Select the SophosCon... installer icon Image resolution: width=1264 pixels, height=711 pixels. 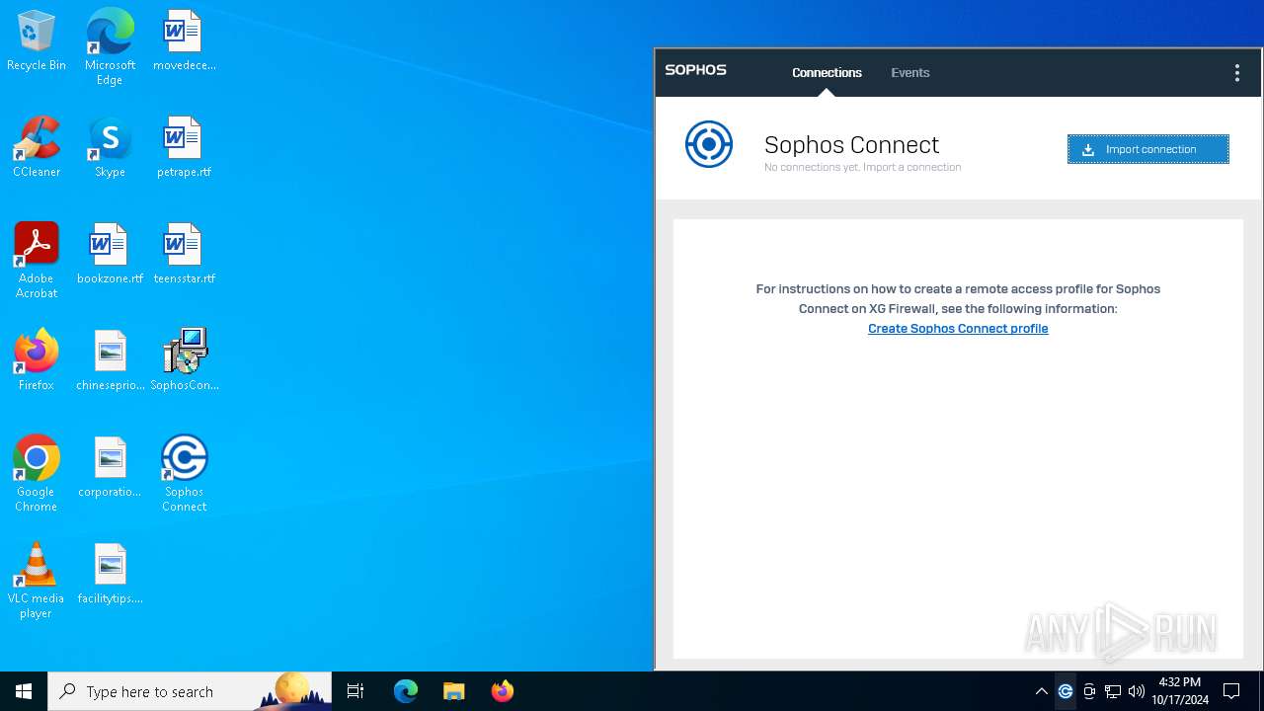pyautogui.click(x=185, y=361)
